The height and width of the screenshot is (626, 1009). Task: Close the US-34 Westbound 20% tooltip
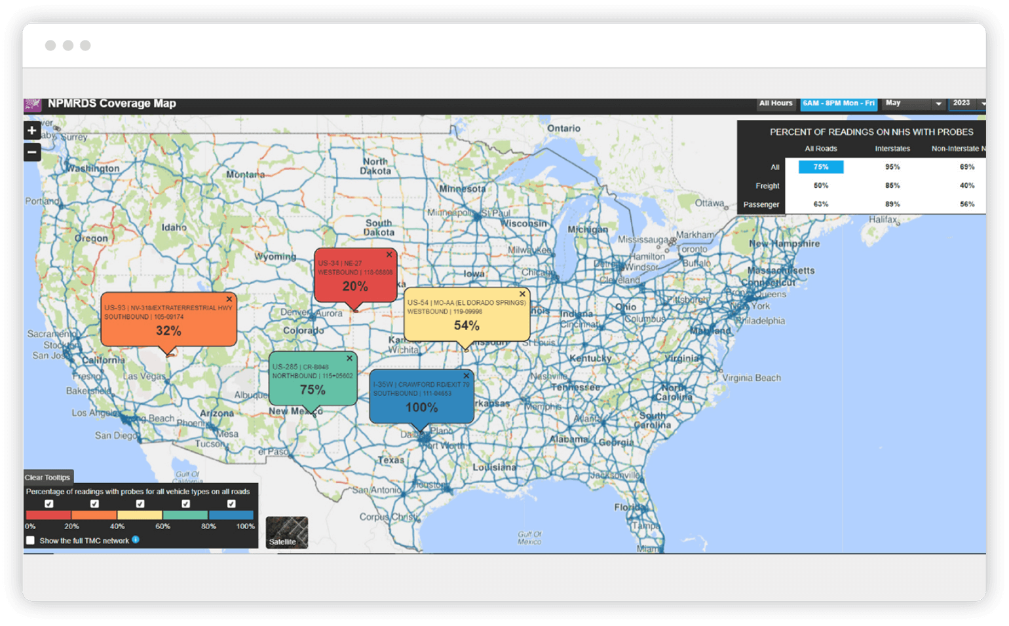390,255
